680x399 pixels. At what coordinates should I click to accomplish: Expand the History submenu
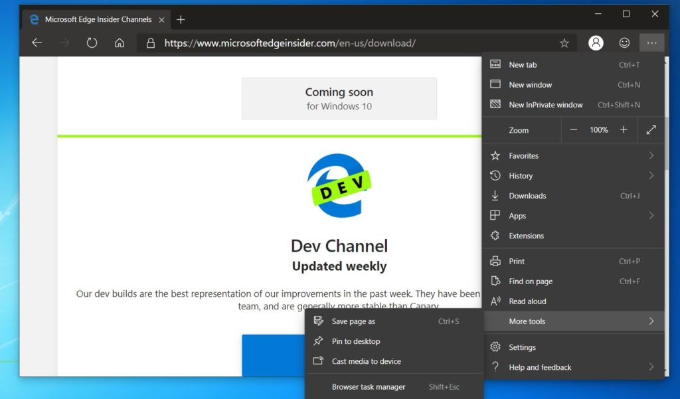click(520, 175)
